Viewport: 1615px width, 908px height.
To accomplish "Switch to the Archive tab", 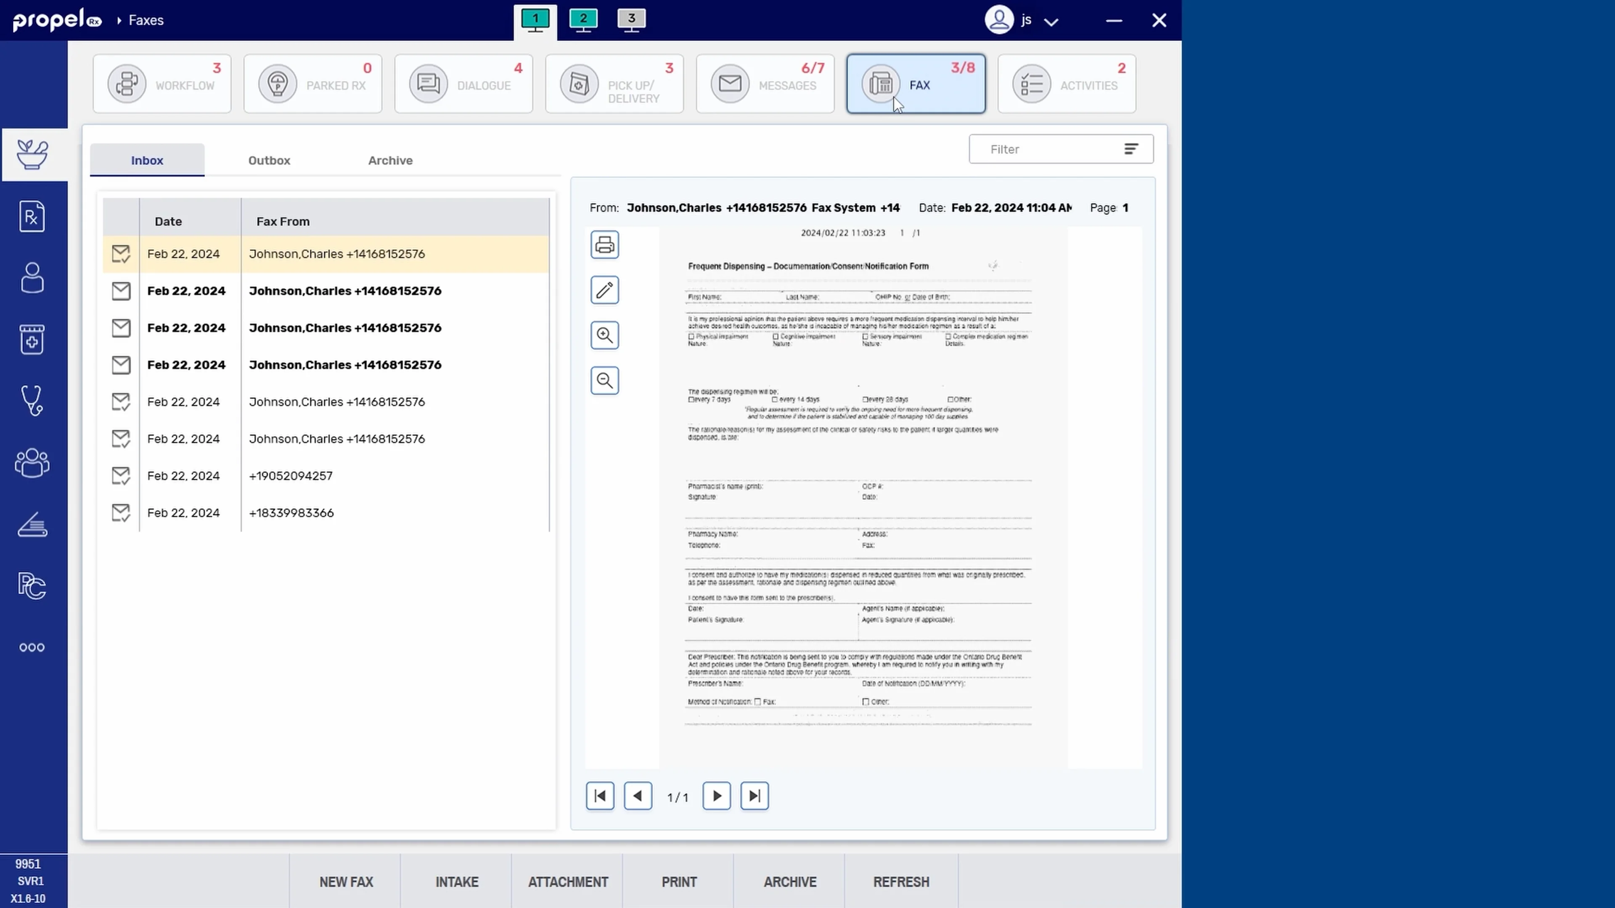I will coord(390,161).
